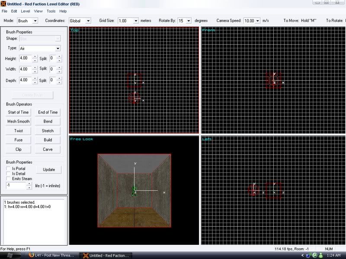Open the View menu

[38, 11]
